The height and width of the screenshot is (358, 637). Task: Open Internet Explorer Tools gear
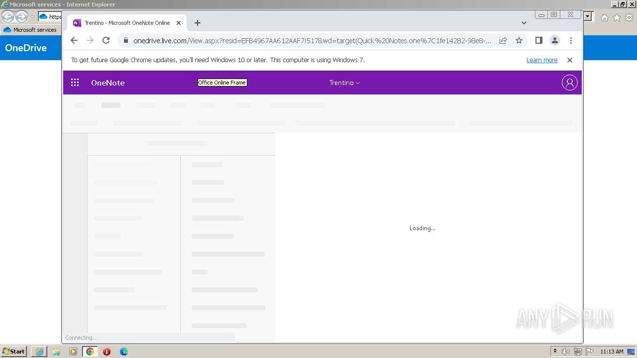629,17
